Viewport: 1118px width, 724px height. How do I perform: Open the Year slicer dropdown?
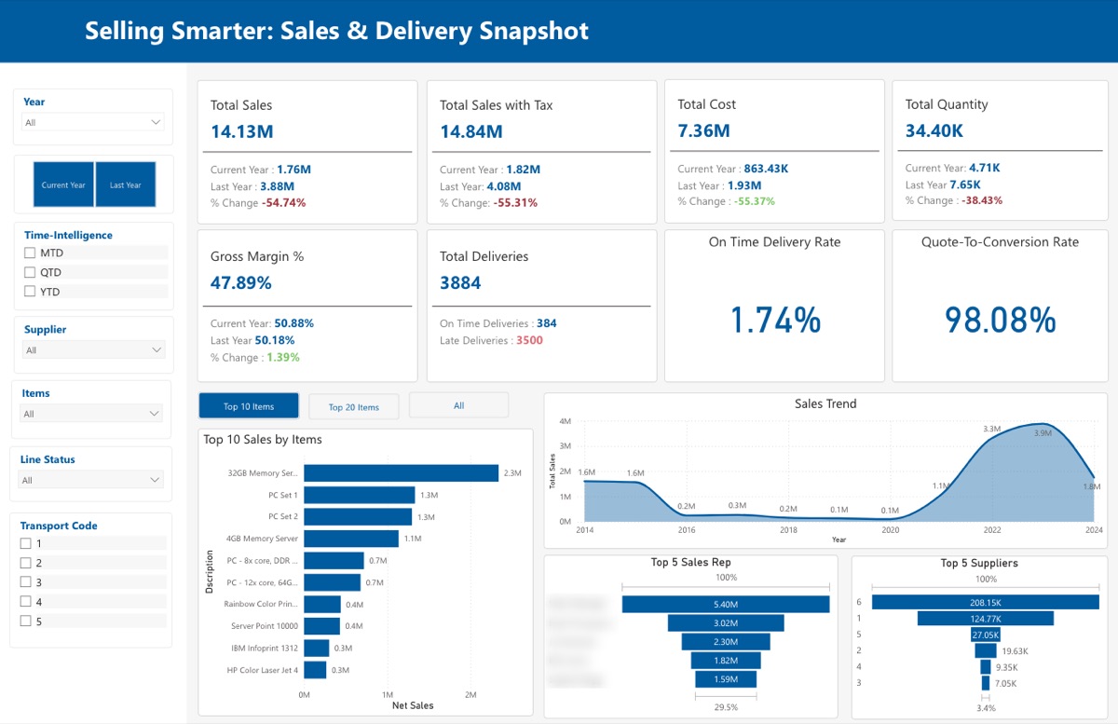93,122
